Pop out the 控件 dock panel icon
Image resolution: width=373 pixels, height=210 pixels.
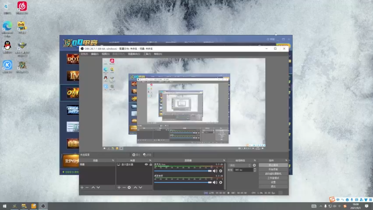pos(286,161)
